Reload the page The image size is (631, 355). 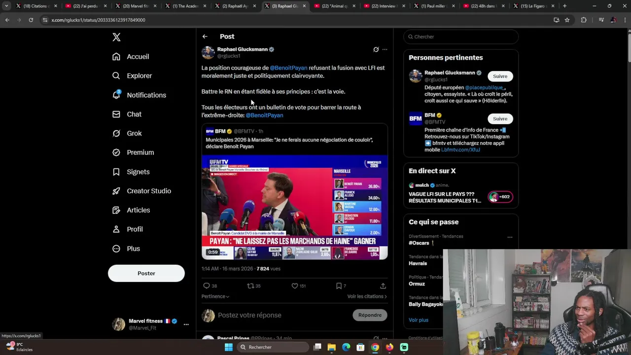[x=31, y=20]
